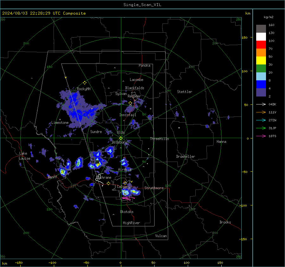Screen dimensions: 285x267
Task: Click the Blackfalds city label
Action: coord(135,88)
